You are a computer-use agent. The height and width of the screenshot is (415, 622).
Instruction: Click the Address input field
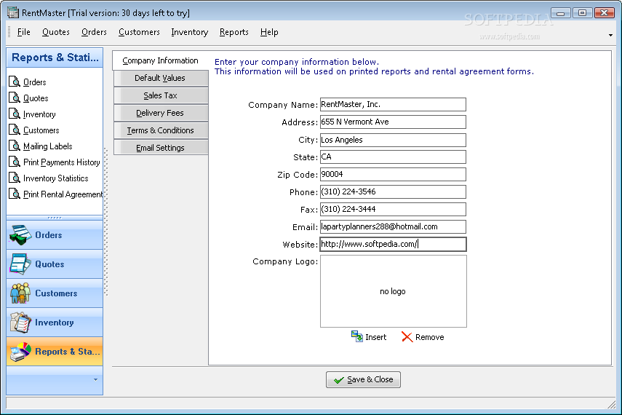point(393,122)
